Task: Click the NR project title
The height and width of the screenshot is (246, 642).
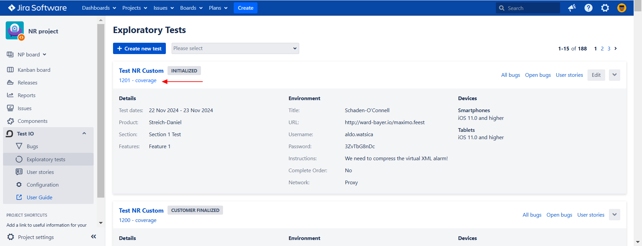Action: (43, 31)
